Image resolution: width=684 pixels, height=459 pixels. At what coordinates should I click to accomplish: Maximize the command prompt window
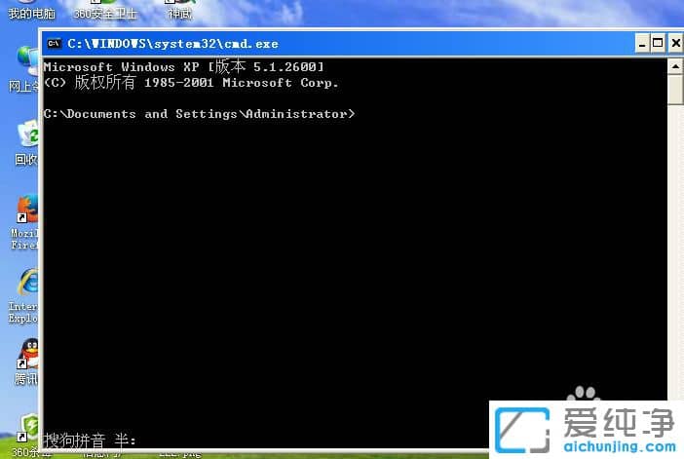click(x=658, y=44)
